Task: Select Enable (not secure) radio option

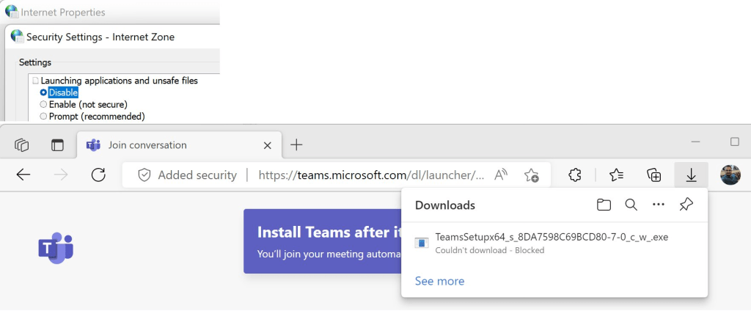Action: (x=44, y=104)
